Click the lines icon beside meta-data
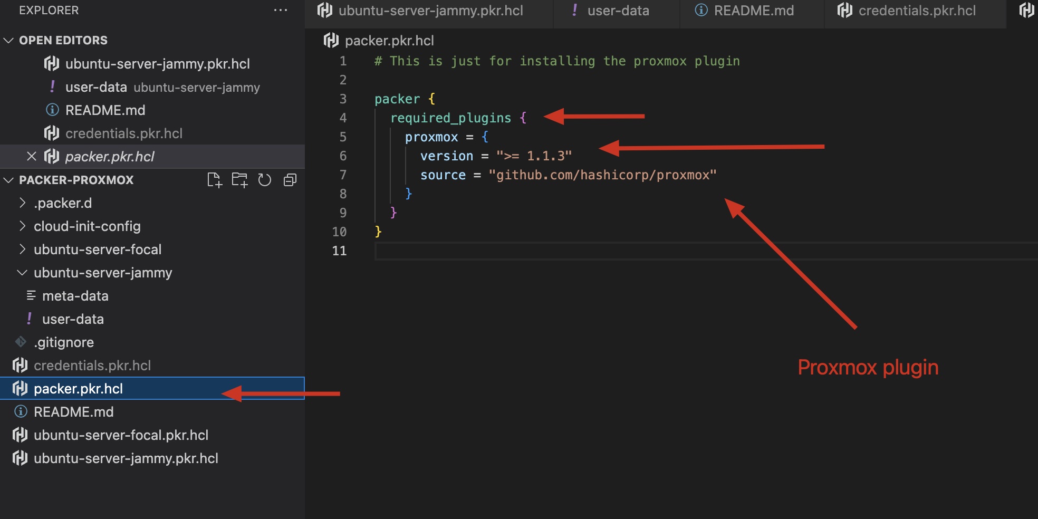This screenshot has width=1038, height=519. click(31, 295)
